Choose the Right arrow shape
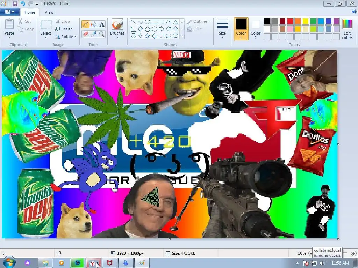The width and height of the screenshot is (358, 268). [162, 29]
